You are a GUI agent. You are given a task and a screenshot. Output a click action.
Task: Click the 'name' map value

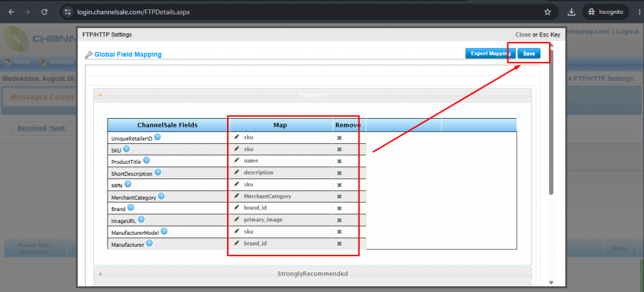(251, 161)
